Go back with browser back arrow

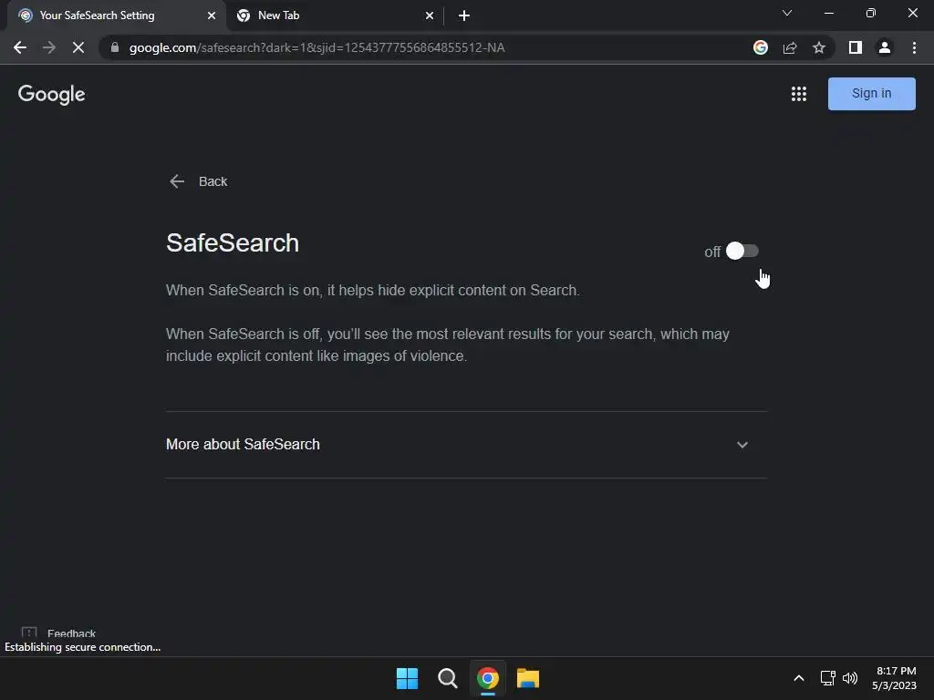point(20,47)
